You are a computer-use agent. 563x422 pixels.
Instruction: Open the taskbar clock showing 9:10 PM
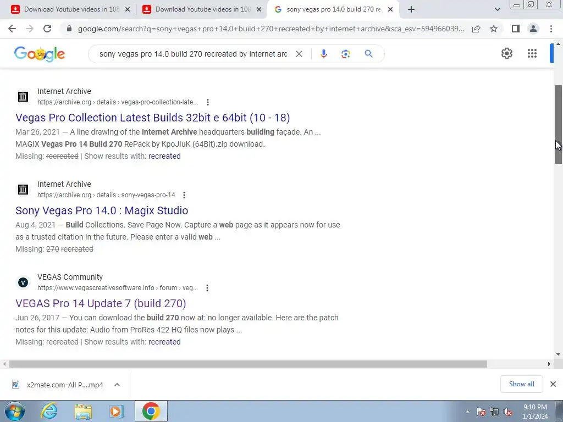coord(535,412)
